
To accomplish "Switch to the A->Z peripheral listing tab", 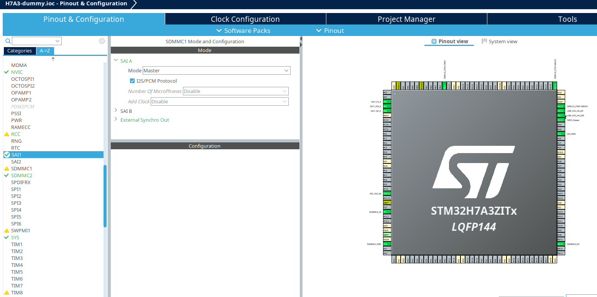I will tap(45, 51).
